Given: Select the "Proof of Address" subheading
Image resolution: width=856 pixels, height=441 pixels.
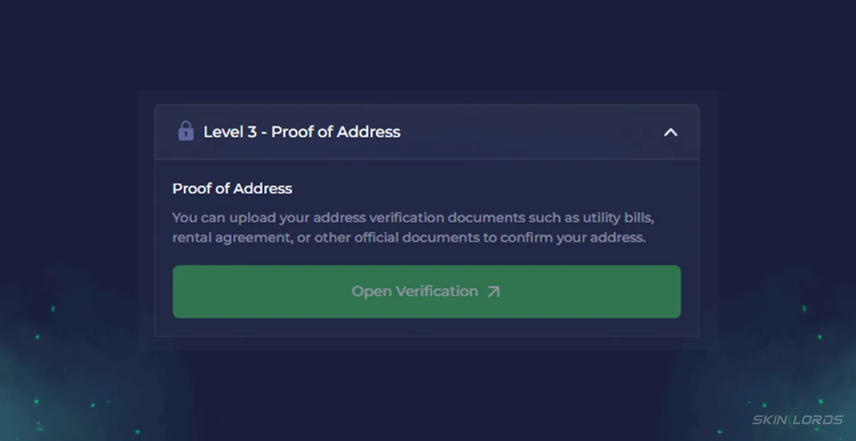Looking at the screenshot, I should pyautogui.click(x=232, y=188).
